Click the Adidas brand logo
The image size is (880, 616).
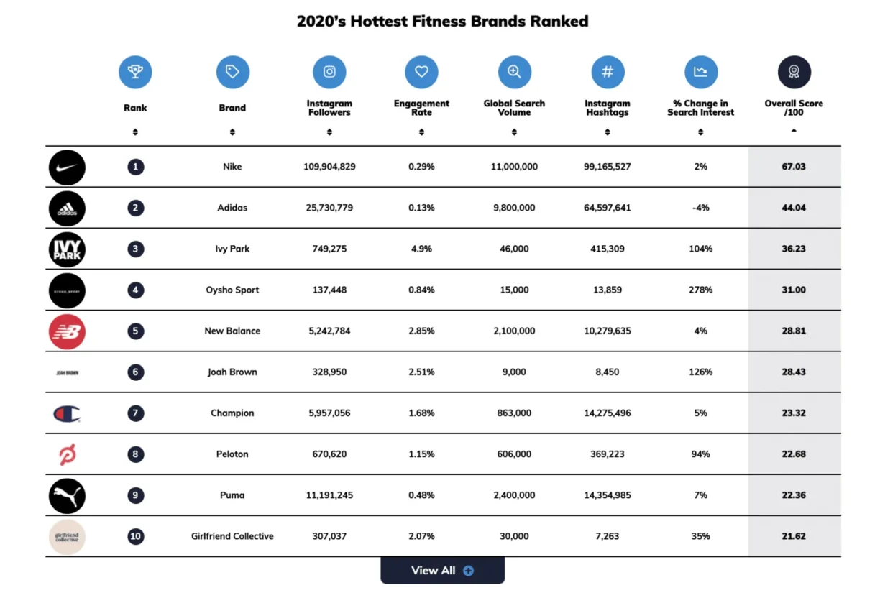(67, 208)
